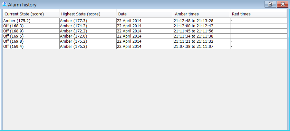
Task: Click the 21:12:48 to 21:13:28 cell
Action: click(202, 21)
